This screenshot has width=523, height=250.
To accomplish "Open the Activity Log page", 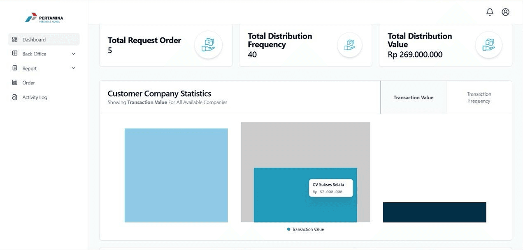I will point(35,97).
